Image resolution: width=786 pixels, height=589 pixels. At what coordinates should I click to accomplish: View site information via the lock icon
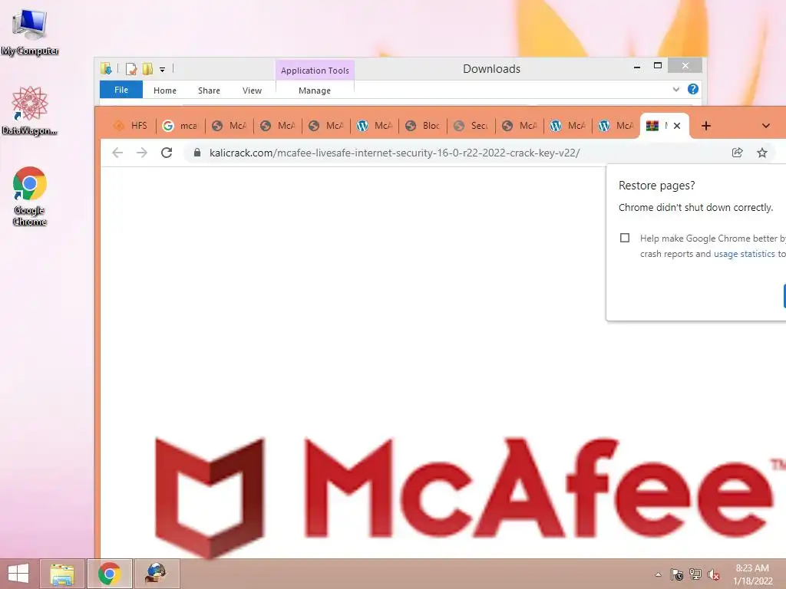point(197,153)
